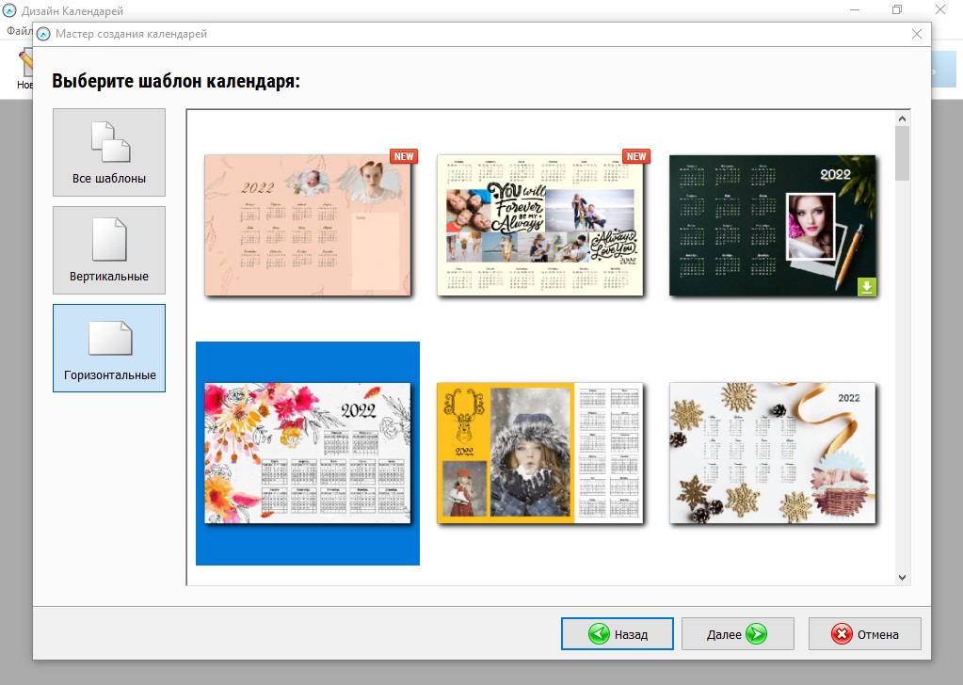This screenshot has height=685, width=963.
Task: Choose the 'Forever Always' photo collage template
Action: pos(539,226)
